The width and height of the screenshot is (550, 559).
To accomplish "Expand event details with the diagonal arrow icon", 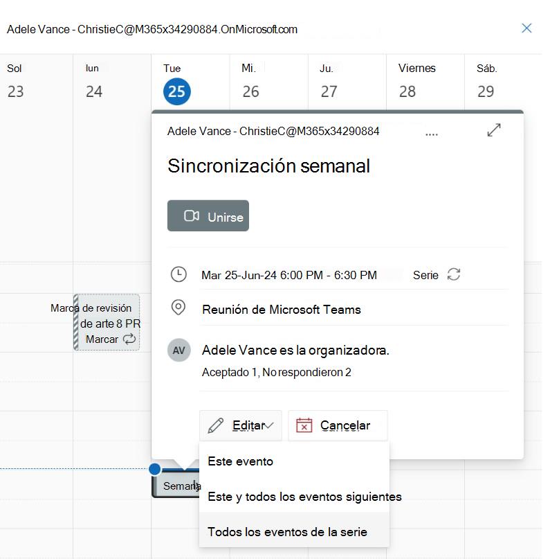I will (494, 130).
